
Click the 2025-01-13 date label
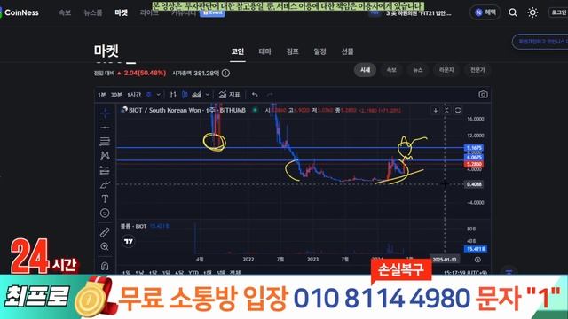tap(445, 260)
